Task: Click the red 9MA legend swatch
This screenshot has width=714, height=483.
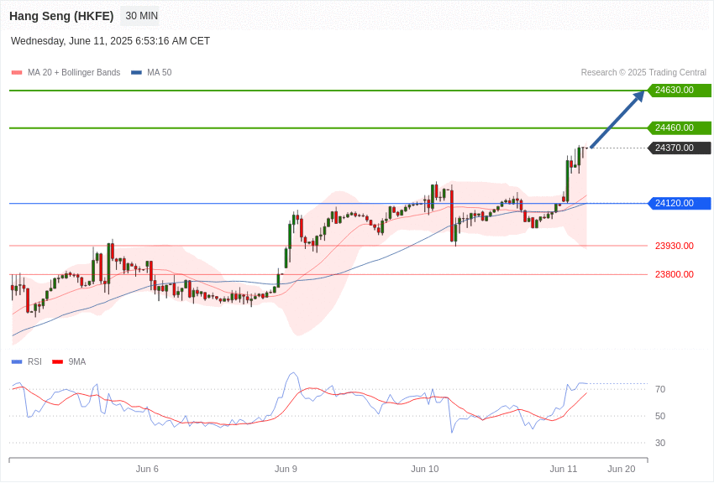Action: pos(58,361)
